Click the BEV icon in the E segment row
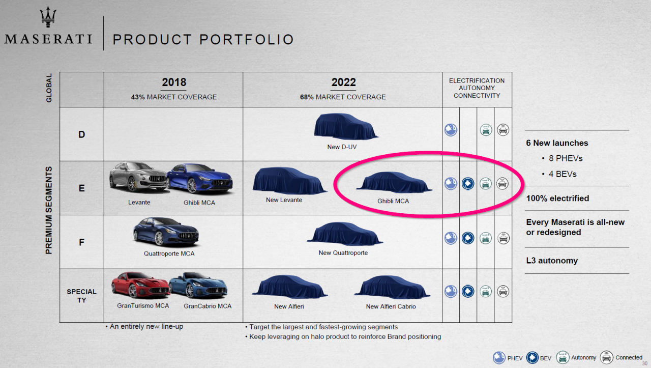This screenshot has height=368, width=651. tap(468, 184)
